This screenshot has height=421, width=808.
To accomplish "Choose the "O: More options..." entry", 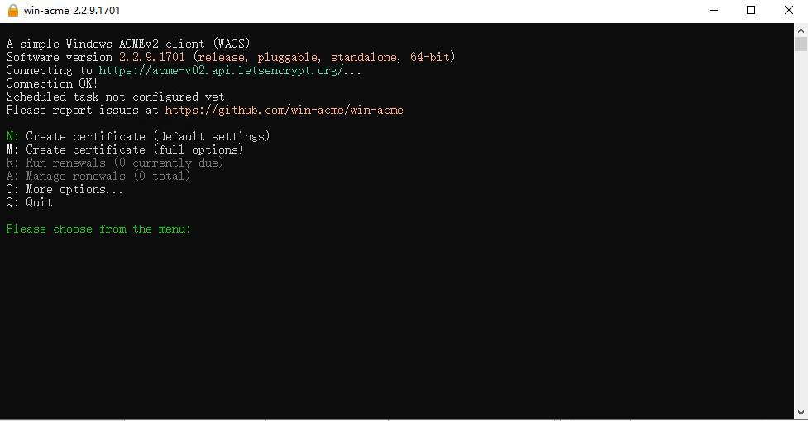I will pyautogui.click(x=65, y=189).
